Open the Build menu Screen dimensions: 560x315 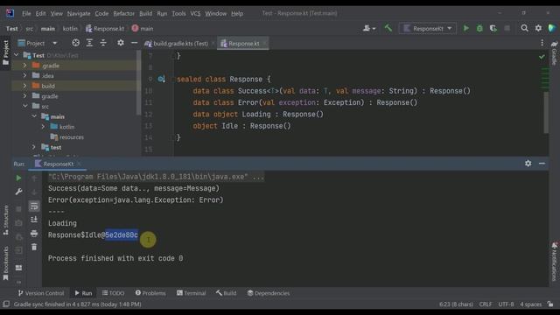pyautogui.click(x=145, y=14)
